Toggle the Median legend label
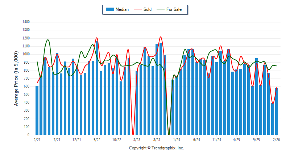Viewport: 290px width, 157px height. coord(122,9)
